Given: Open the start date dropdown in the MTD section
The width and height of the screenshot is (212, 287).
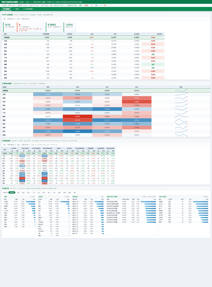Looking at the screenshot, I should tap(11, 19).
